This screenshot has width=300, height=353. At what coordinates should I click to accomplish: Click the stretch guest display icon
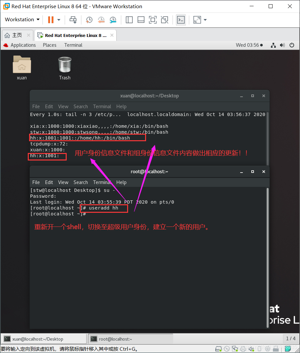pos(197,20)
